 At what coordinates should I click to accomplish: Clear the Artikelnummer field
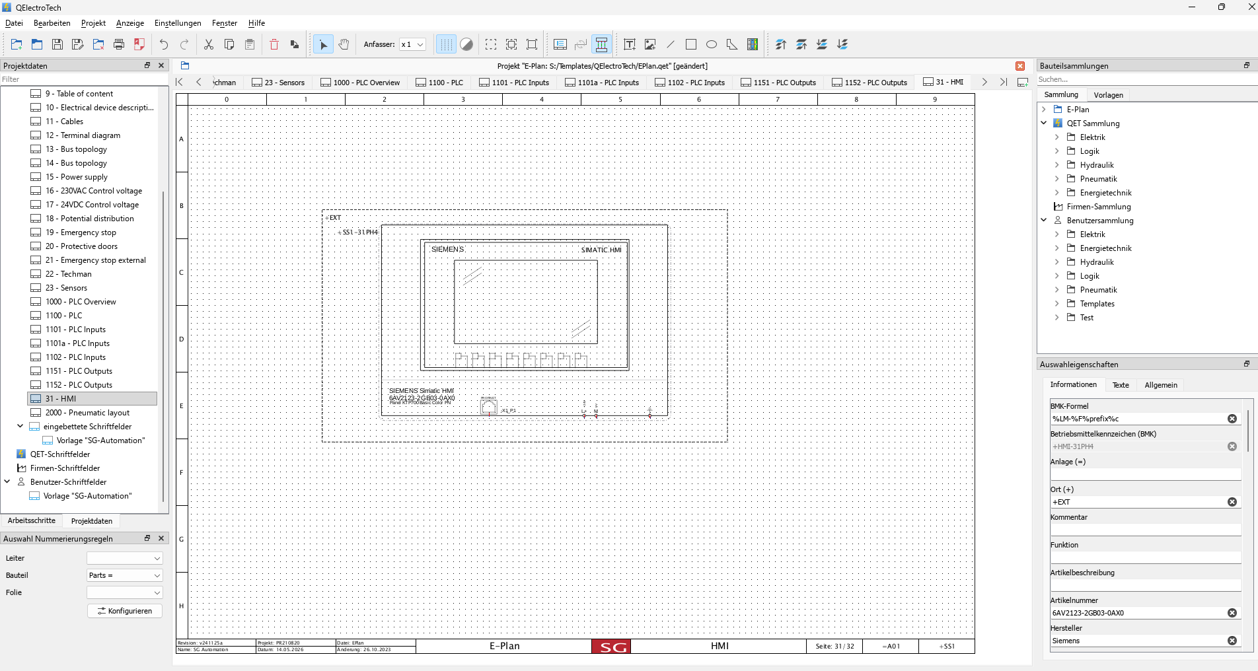(1232, 613)
